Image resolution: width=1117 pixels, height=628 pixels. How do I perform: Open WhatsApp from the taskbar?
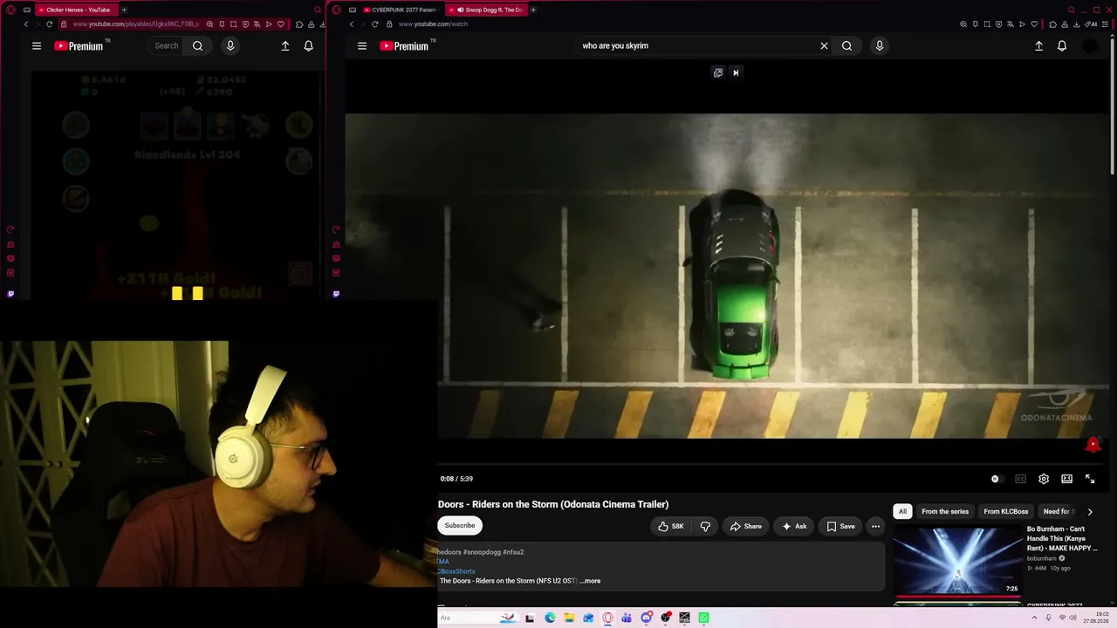(x=703, y=618)
